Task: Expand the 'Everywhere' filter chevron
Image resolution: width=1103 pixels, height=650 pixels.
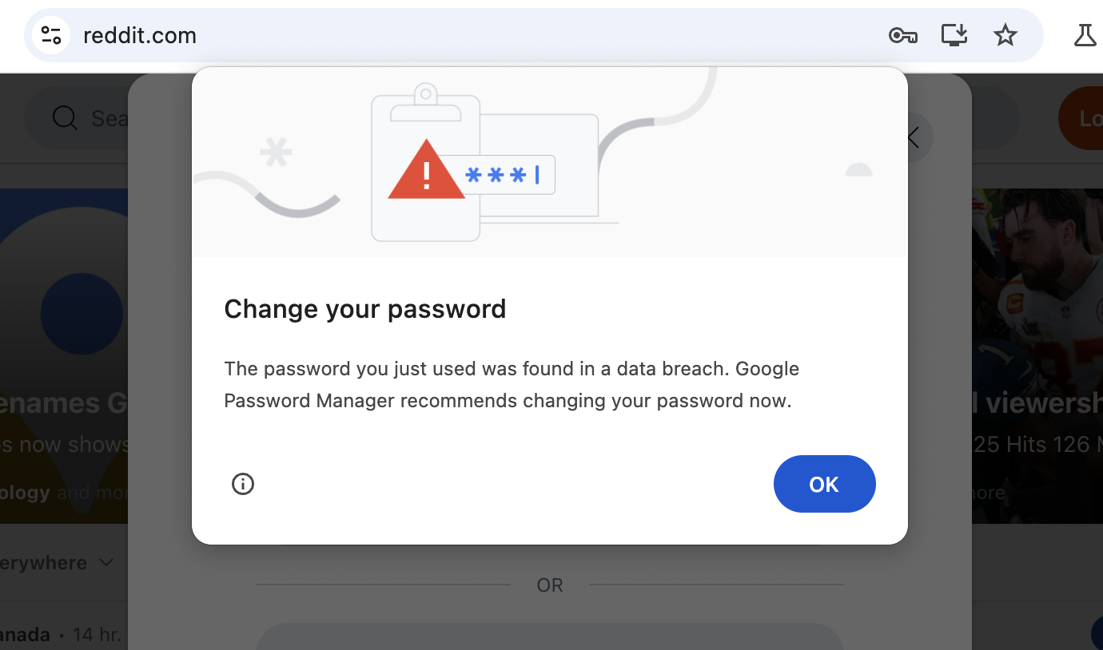Action: (x=106, y=562)
